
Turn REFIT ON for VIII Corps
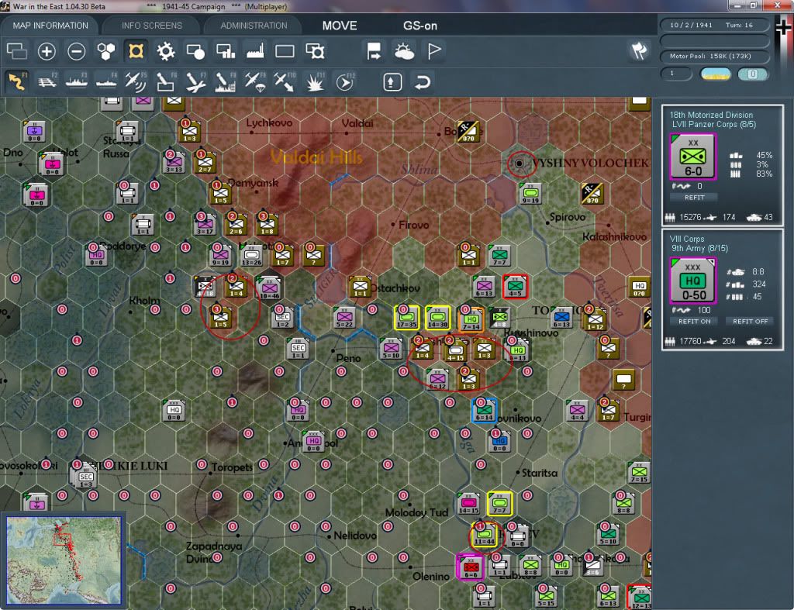click(x=694, y=322)
